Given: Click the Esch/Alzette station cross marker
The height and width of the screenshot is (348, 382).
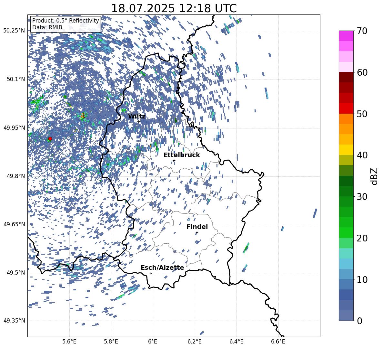Looking at the screenshot, I should click(x=151, y=273).
